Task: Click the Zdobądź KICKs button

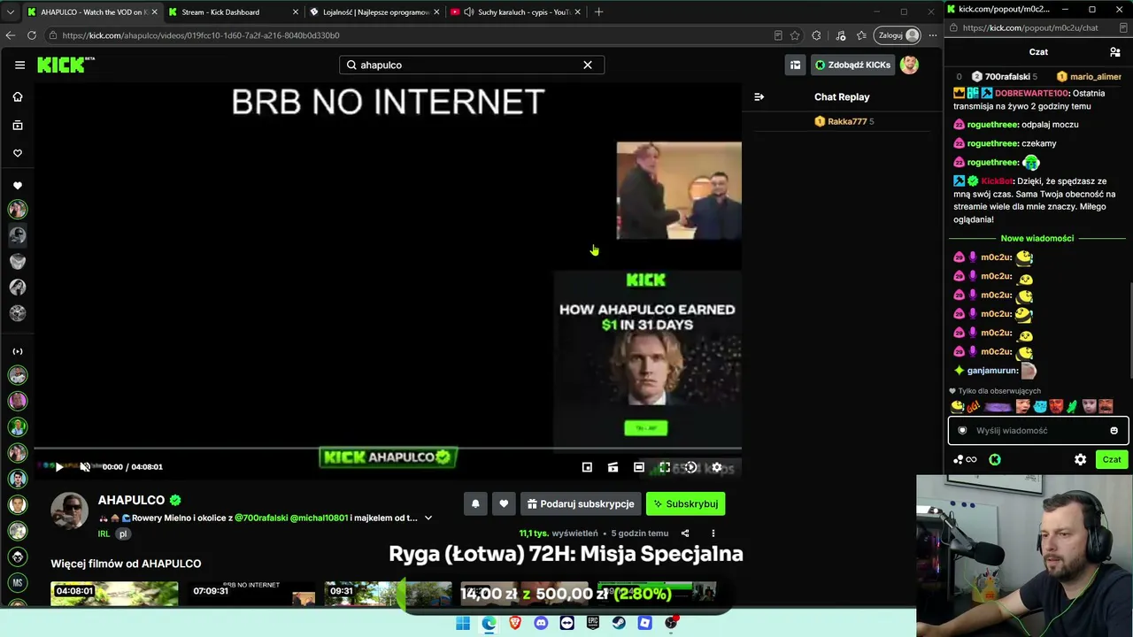Action: [x=853, y=65]
